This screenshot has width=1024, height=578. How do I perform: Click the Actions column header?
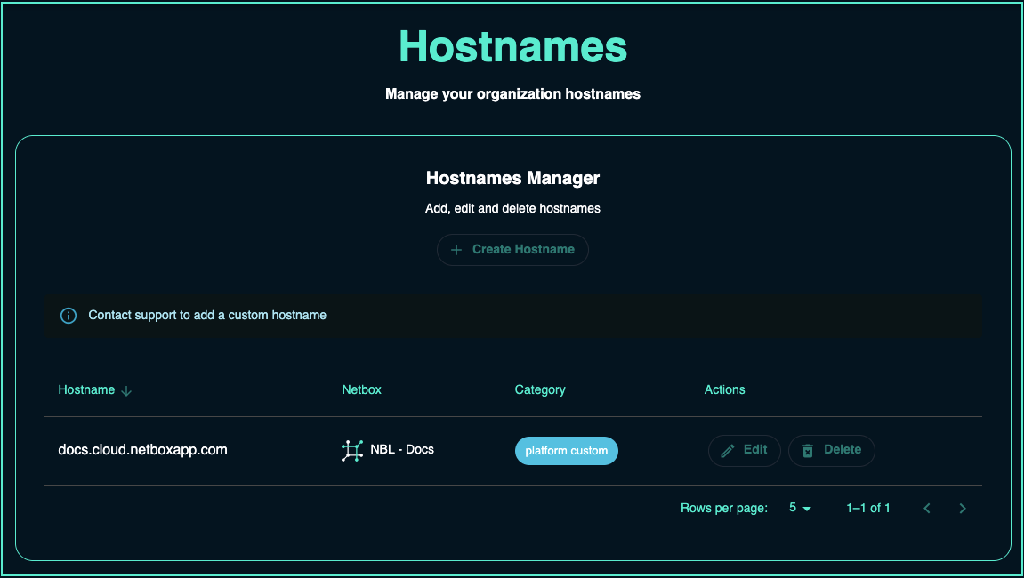click(x=724, y=389)
